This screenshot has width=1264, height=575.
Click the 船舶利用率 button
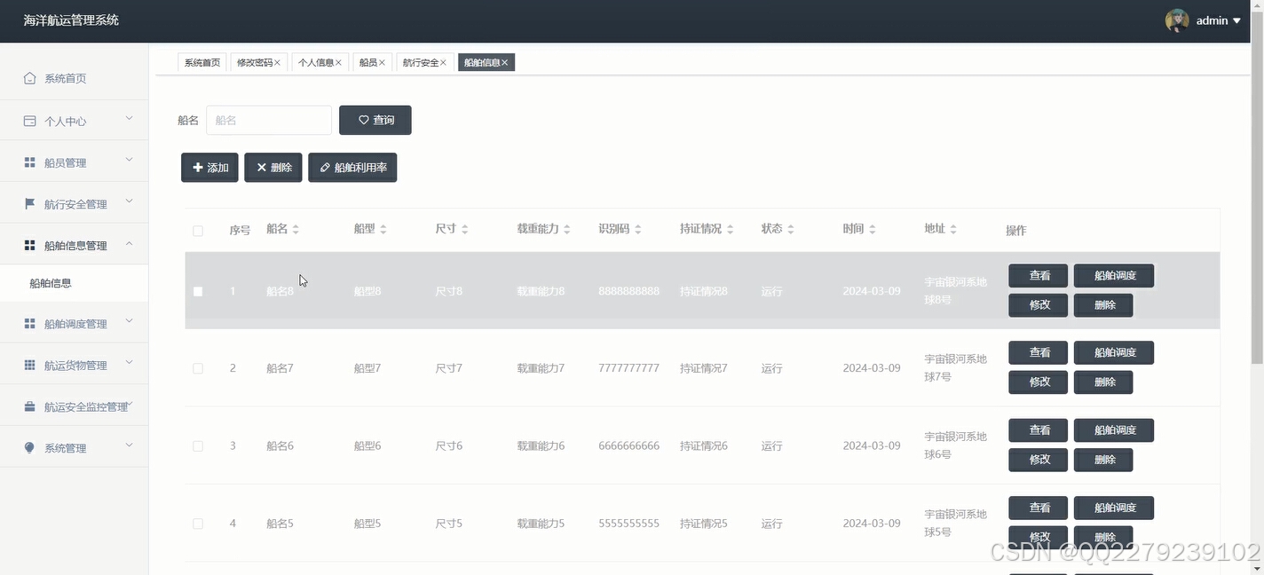pyautogui.click(x=352, y=167)
